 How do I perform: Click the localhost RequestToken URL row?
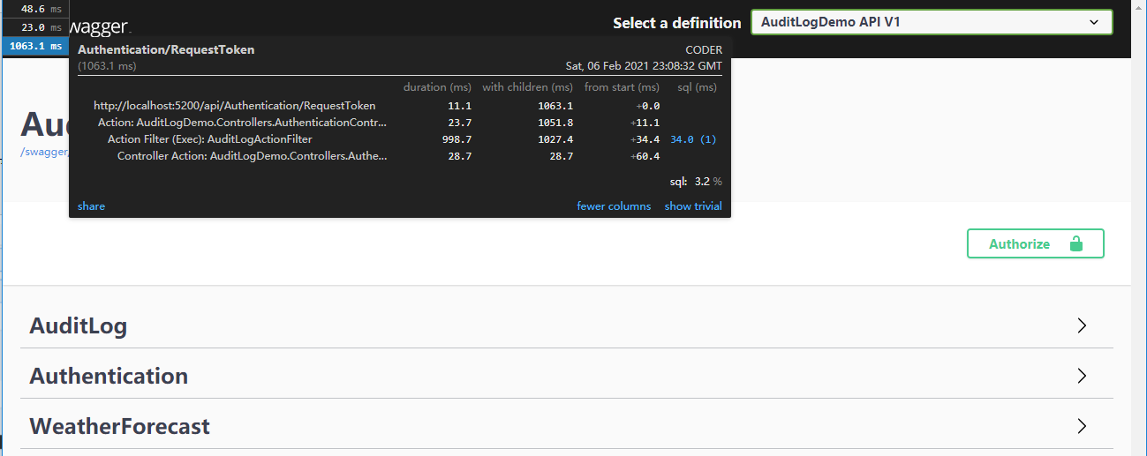(234, 106)
